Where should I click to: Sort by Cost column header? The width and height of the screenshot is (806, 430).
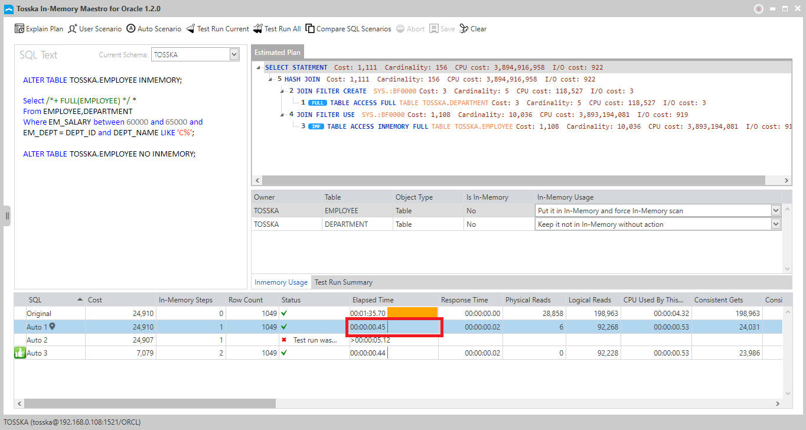pyautogui.click(x=121, y=299)
